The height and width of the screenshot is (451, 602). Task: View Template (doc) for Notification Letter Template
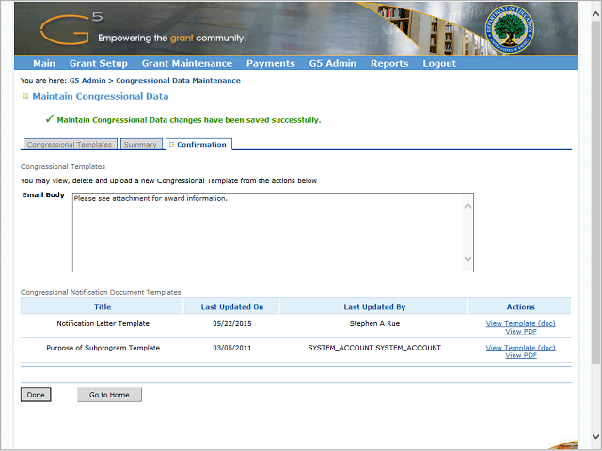pyautogui.click(x=520, y=322)
